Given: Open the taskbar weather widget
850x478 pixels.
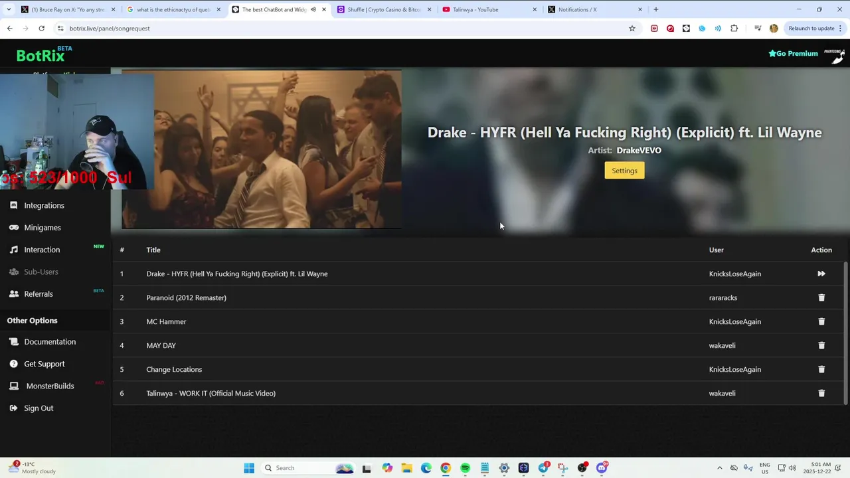Looking at the screenshot, I should click(33, 468).
